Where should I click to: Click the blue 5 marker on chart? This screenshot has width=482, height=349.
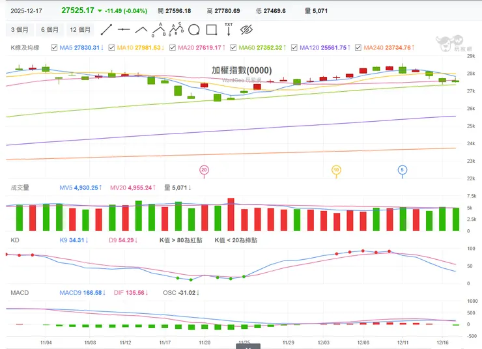pos(403,170)
